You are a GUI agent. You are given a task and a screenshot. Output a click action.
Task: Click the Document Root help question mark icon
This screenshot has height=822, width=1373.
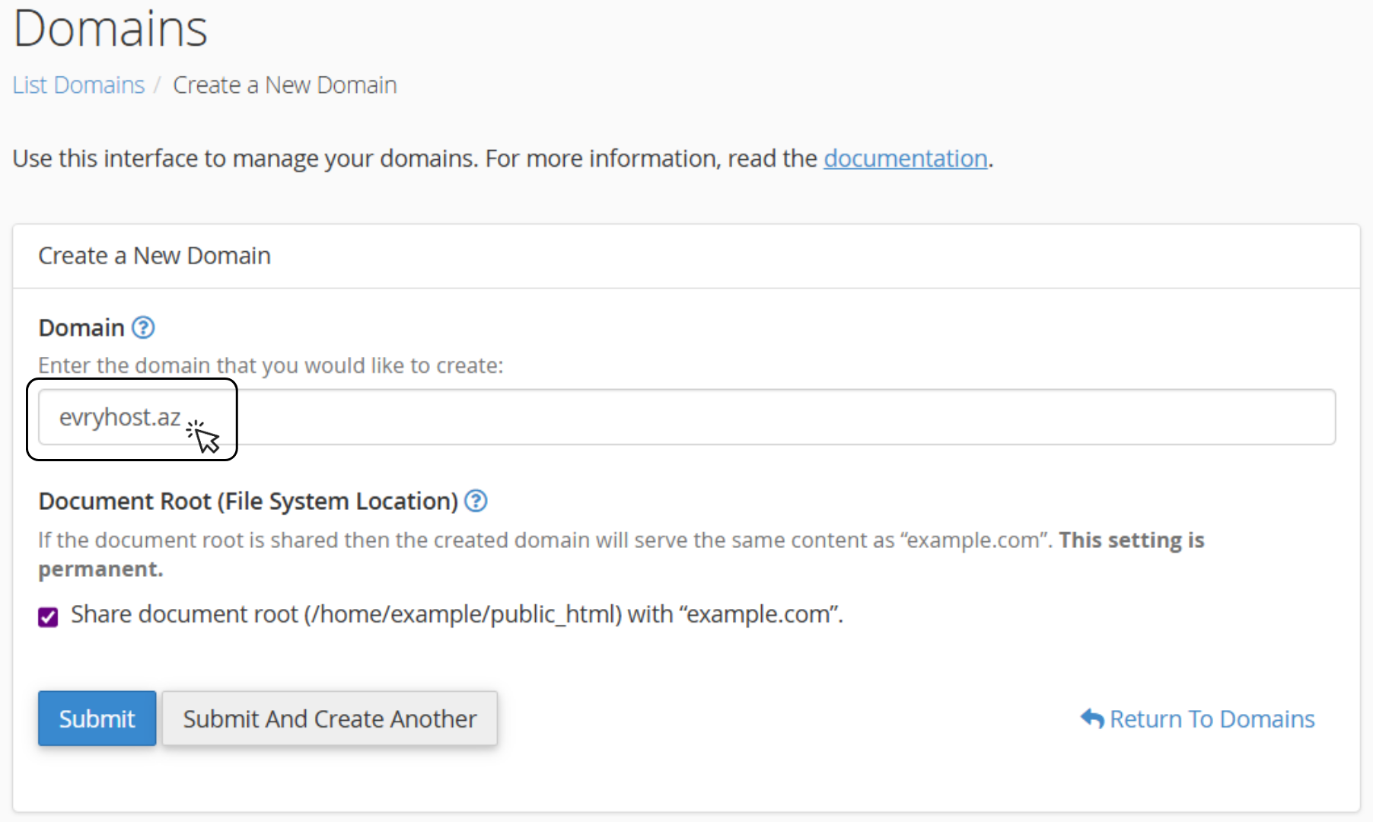476,501
